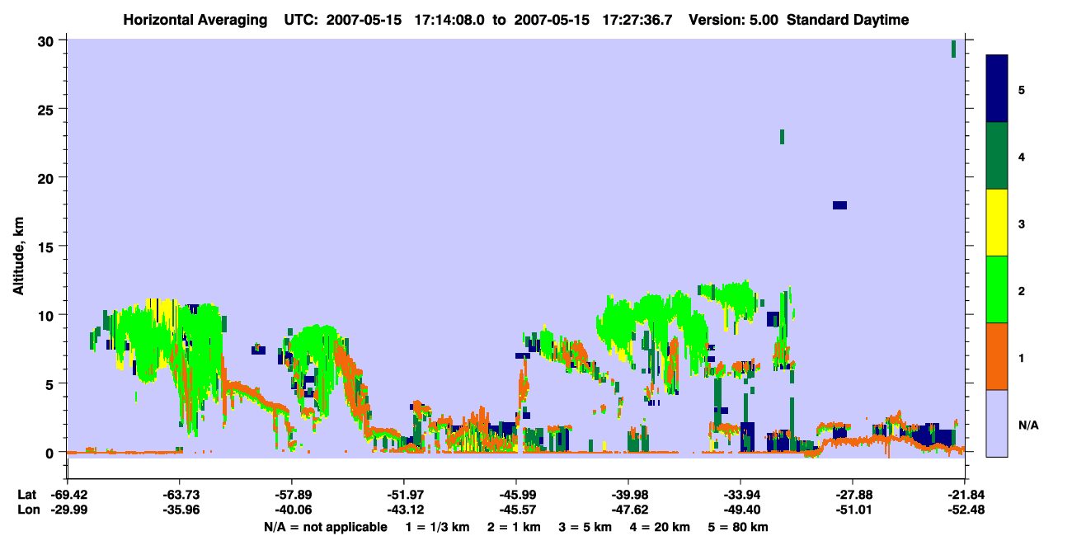
Task: Click the '5 = 80 km' legend text
Action: pos(739,527)
